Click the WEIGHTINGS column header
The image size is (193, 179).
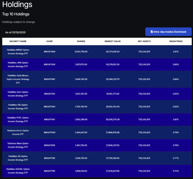point(176,41)
